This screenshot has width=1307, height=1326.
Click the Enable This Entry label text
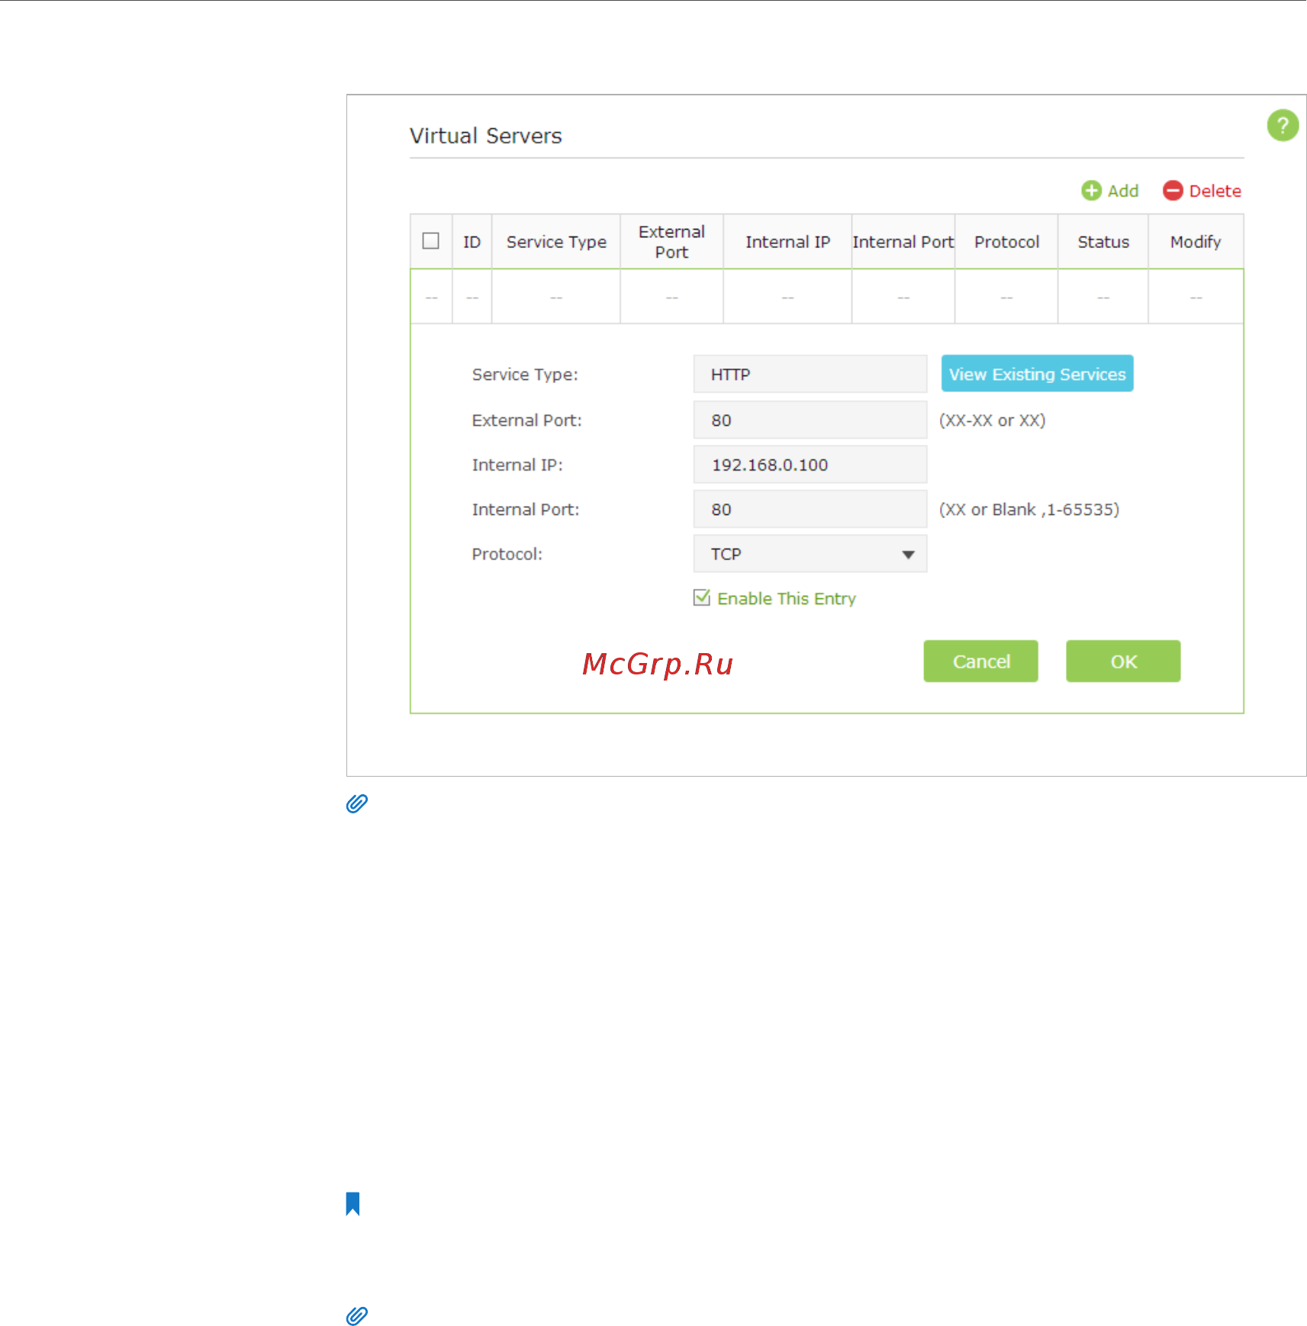click(787, 599)
